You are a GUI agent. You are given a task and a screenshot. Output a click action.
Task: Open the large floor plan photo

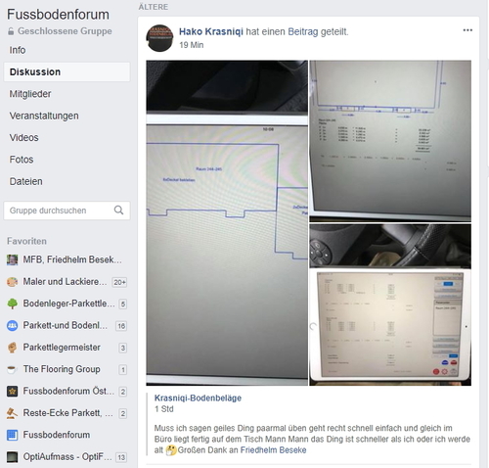pos(227,222)
